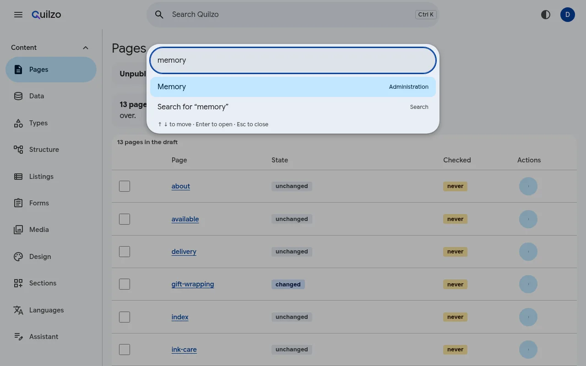Open Languages translate icon
Image resolution: width=586 pixels, height=366 pixels.
18,310
